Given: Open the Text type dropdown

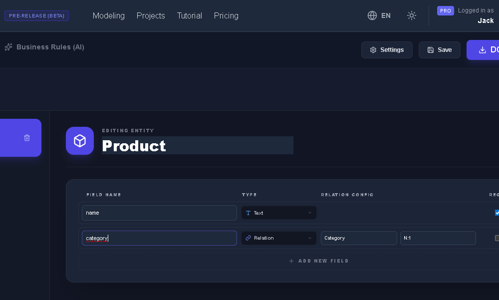Looking at the screenshot, I should pyautogui.click(x=279, y=213).
